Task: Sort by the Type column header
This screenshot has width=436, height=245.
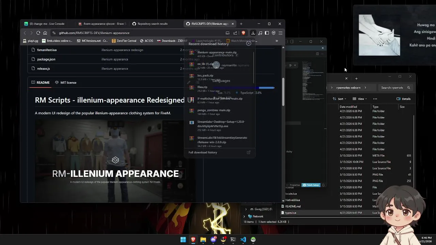Action: click(x=375, y=107)
